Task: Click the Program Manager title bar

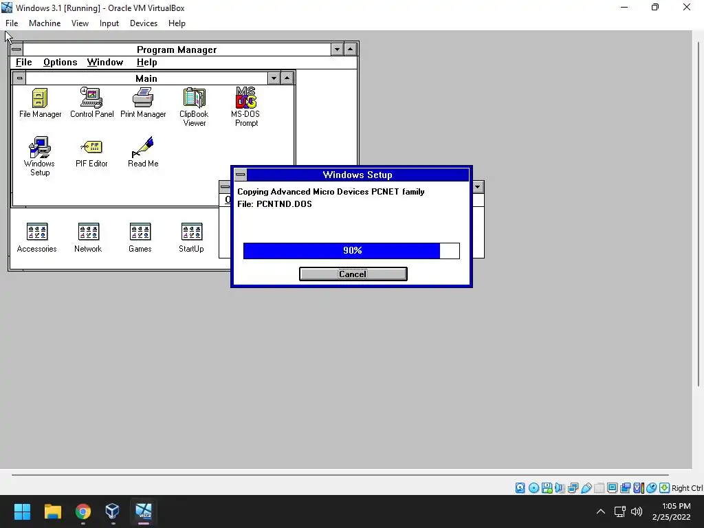Action: point(177,49)
